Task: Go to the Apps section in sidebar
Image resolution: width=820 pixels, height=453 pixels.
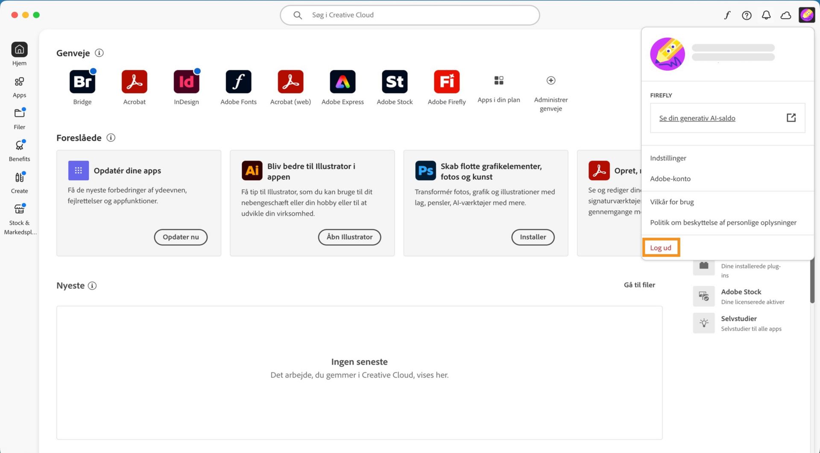Action: (x=19, y=86)
